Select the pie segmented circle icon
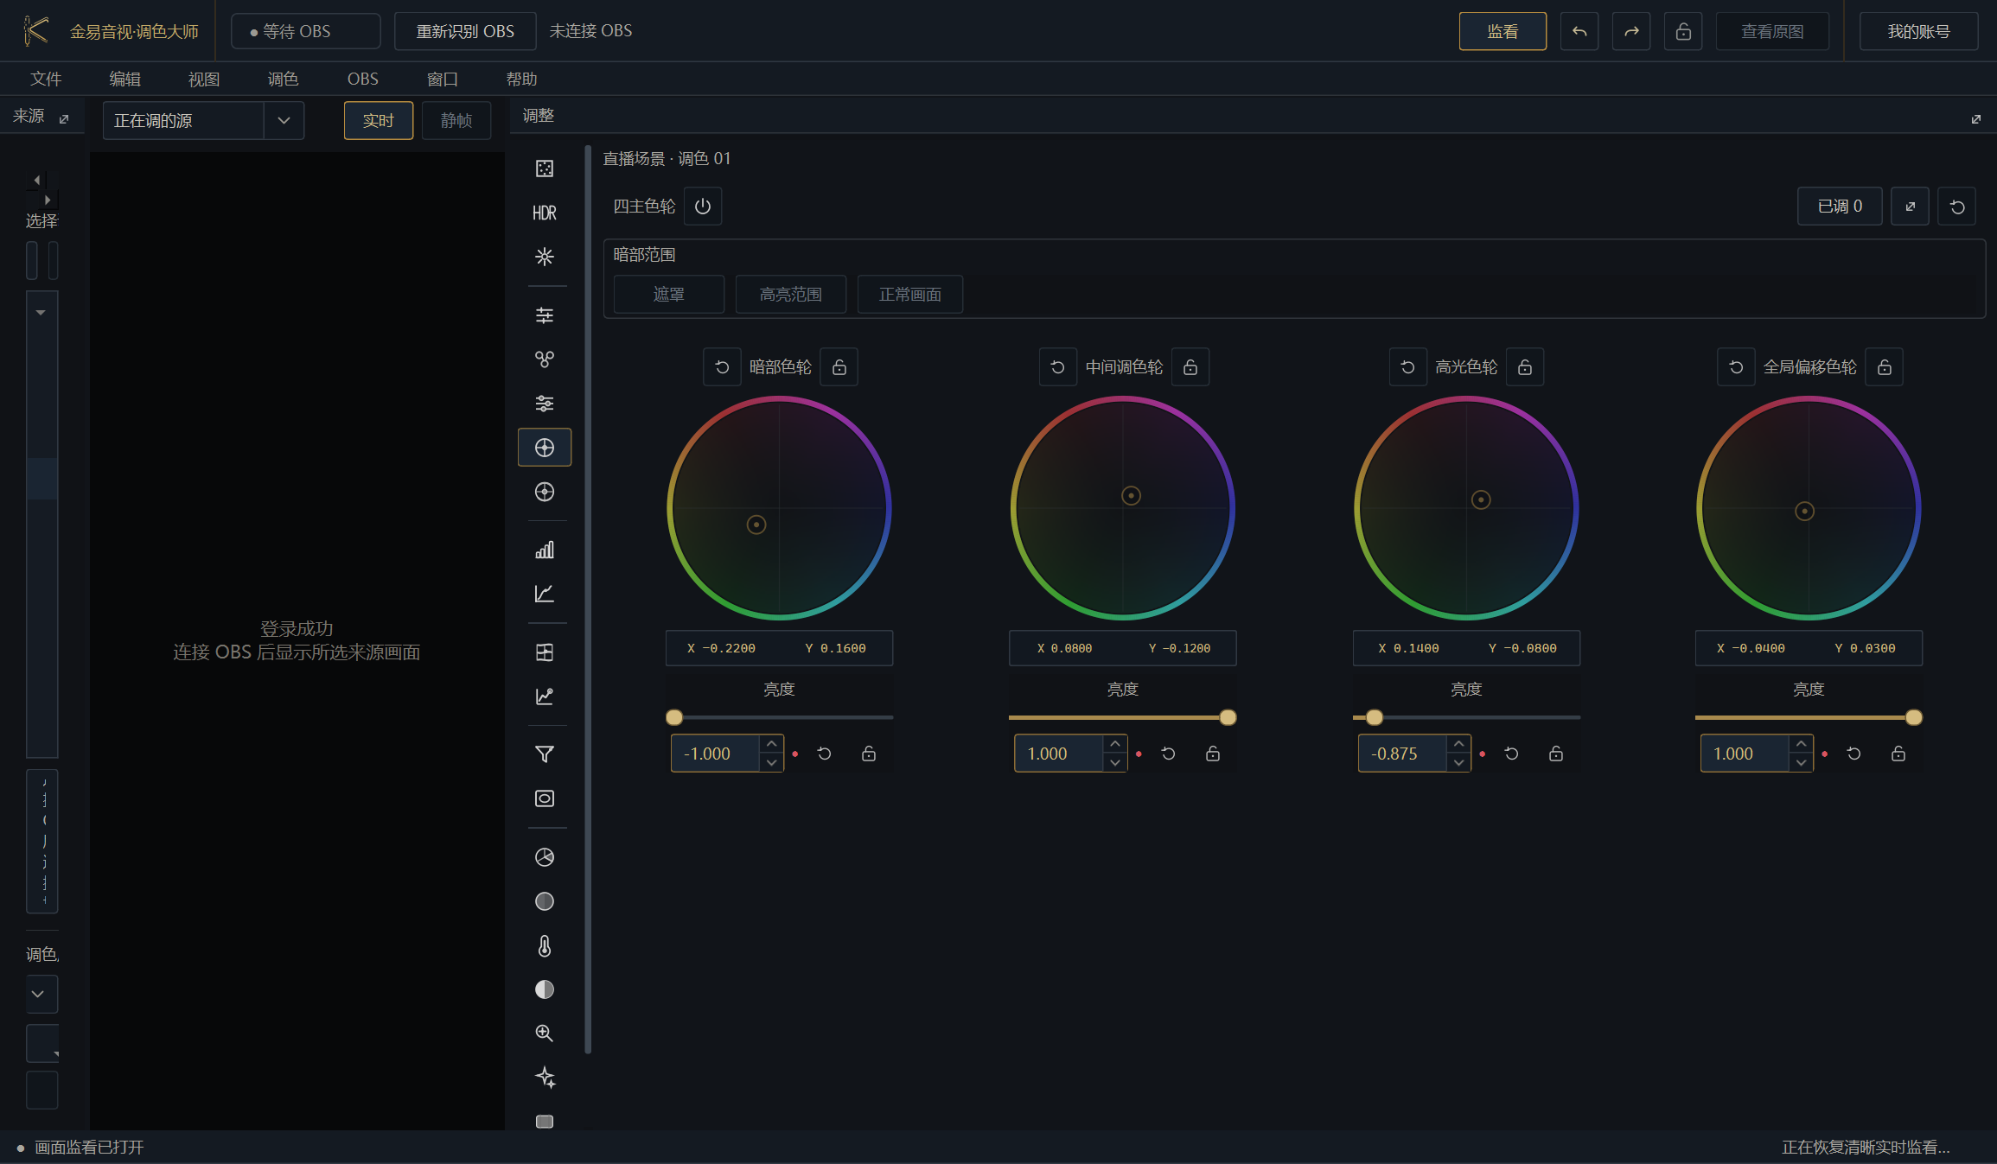Viewport: 1997px width, 1164px height. [545, 857]
